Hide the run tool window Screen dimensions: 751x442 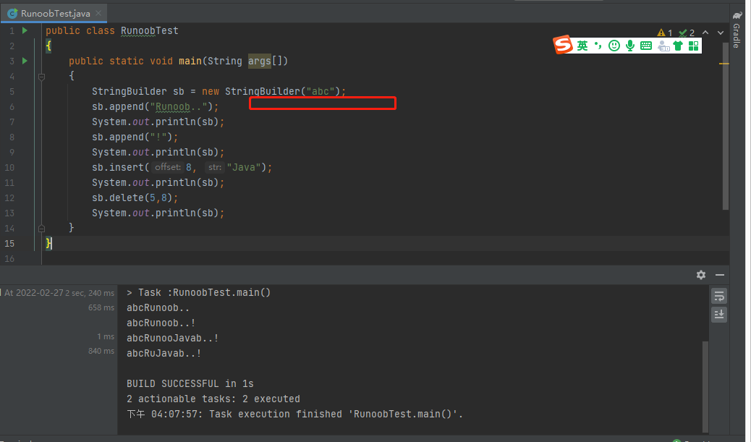719,275
